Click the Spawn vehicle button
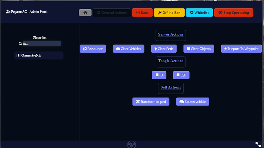The width and height of the screenshot is (264, 148). pyautogui.click(x=192, y=101)
